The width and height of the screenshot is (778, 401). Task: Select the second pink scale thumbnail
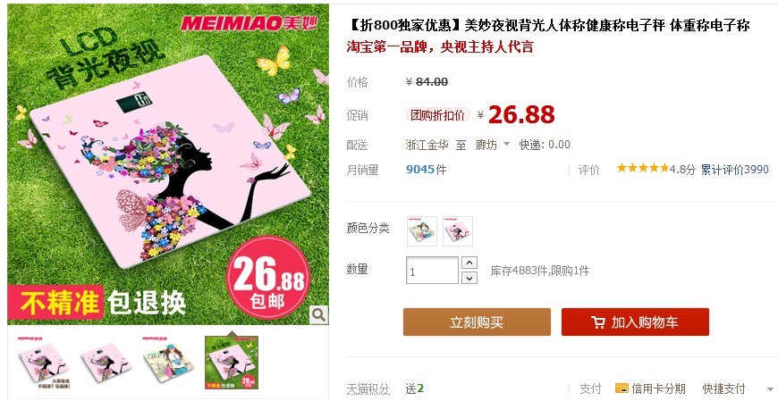pyautogui.click(x=106, y=363)
